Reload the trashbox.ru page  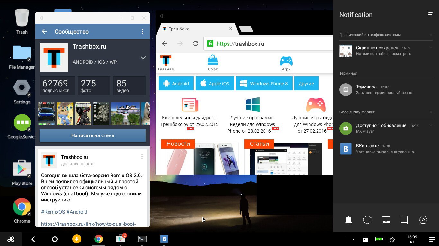tap(195, 44)
